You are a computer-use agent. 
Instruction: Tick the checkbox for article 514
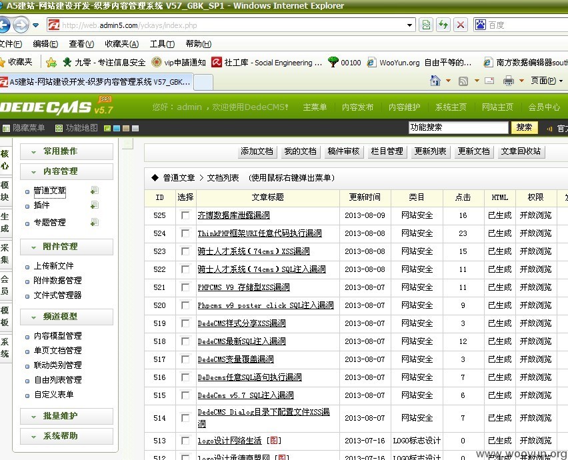[185, 418]
